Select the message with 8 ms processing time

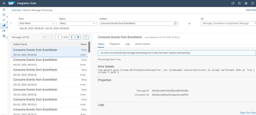click(x=49, y=62)
